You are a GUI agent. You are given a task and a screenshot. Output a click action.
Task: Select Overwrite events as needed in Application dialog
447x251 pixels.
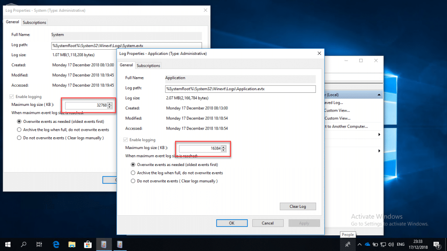pyautogui.click(x=133, y=164)
